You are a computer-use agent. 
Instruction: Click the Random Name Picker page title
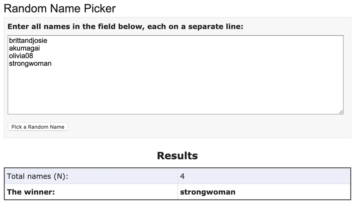60,9
